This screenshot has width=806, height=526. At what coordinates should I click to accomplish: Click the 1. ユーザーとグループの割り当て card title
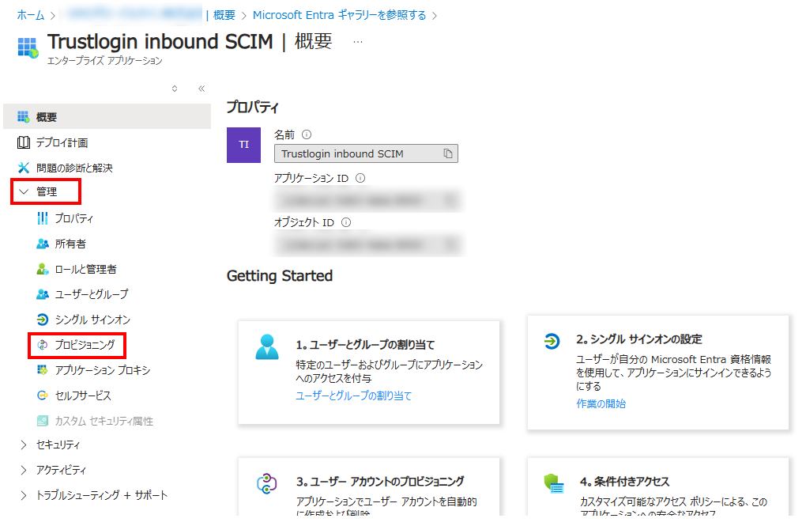365,345
